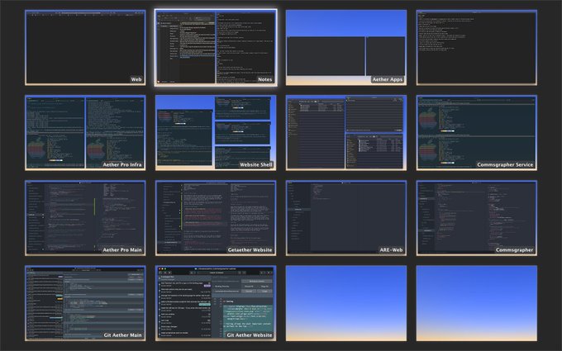Open the highlighted Notes desktop
Image resolution: width=562 pixels, height=351 pixels.
[216, 48]
